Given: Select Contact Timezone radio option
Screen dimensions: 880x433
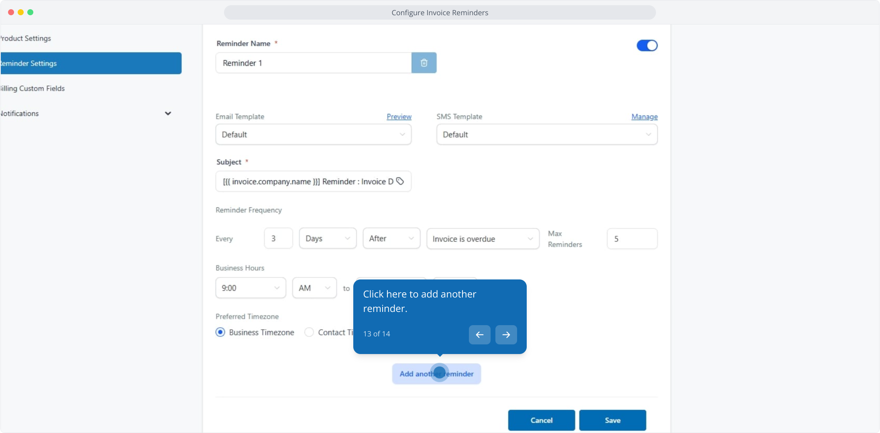Looking at the screenshot, I should click(309, 332).
